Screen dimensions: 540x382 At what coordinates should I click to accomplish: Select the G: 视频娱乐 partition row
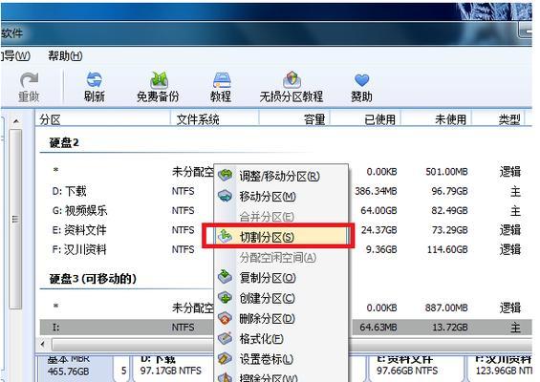[286, 210]
